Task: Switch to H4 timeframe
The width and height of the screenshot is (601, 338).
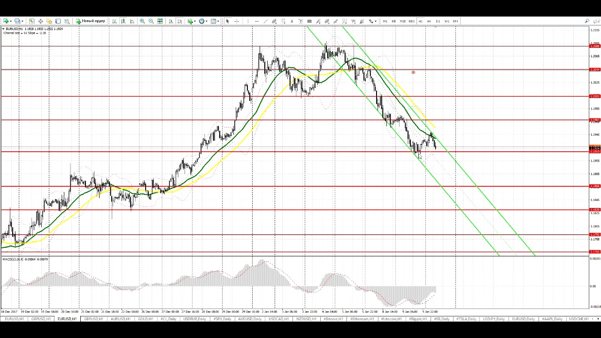Action: 429,21
